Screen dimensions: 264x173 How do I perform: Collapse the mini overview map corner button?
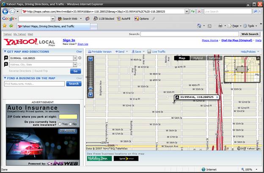tap(258, 58)
